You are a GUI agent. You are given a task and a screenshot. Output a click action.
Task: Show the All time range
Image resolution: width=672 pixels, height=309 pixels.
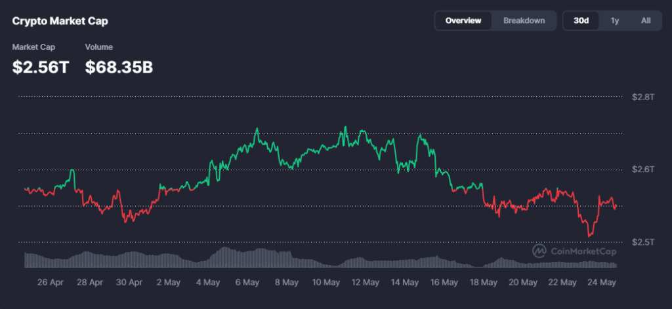(x=646, y=20)
